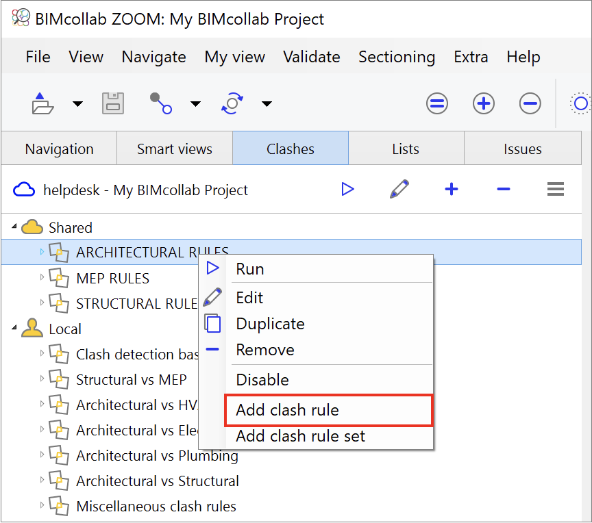The image size is (592, 523).
Task: Choose Edit from the context menu
Action: click(316, 298)
